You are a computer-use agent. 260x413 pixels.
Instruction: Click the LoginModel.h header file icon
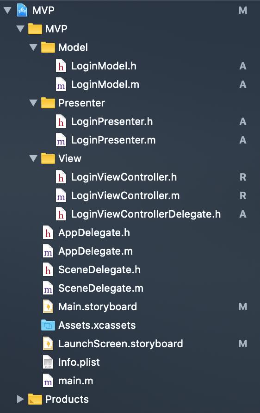coord(61,66)
